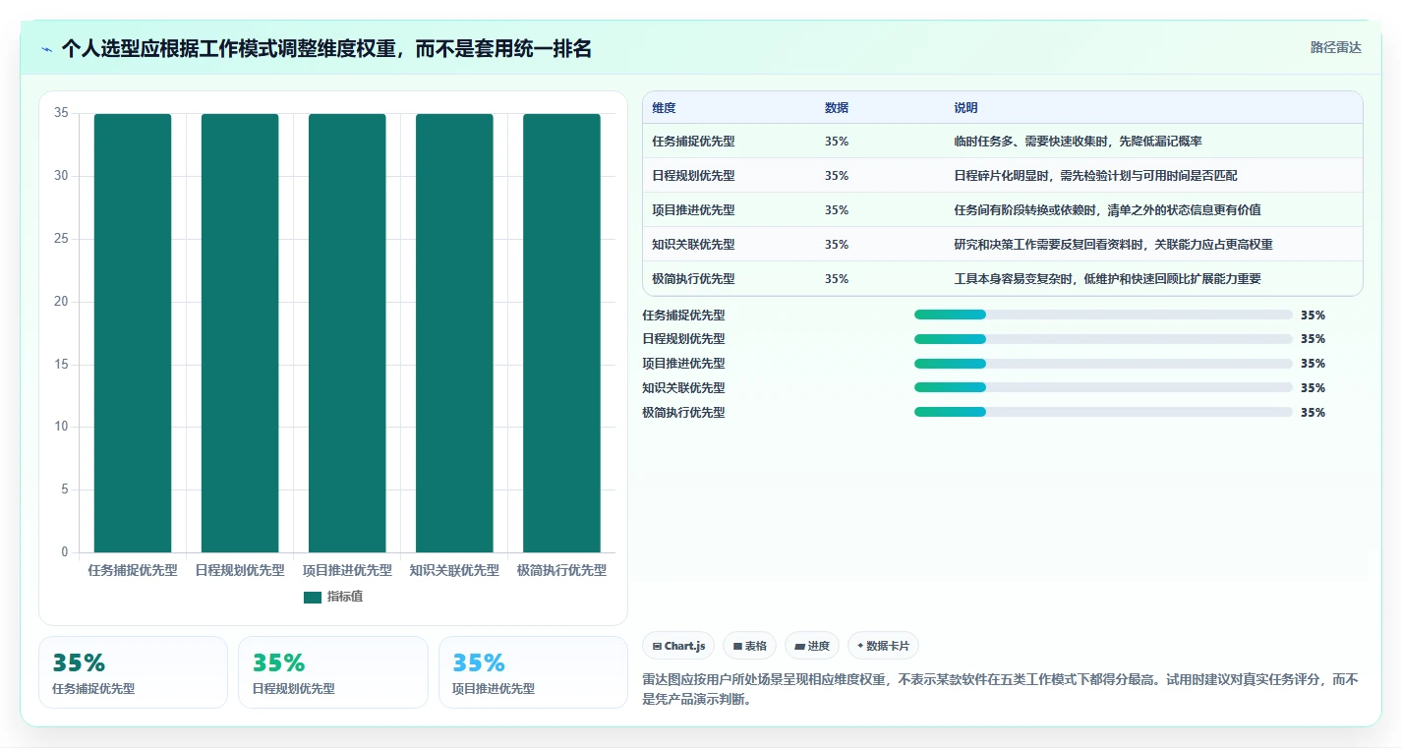This screenshot has width=1402, height=748.
Task: Open the 日程规划优先型 35% data card
Action: pos(333,672)
